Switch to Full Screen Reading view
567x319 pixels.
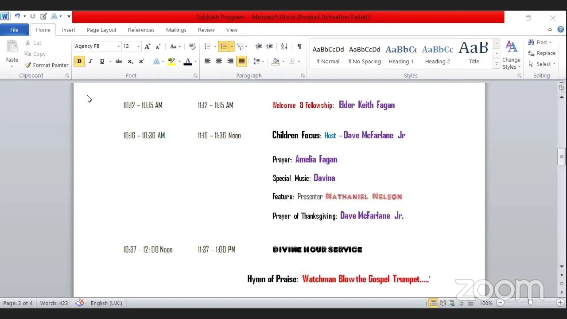pyautogui.click(x=443, y=303)
